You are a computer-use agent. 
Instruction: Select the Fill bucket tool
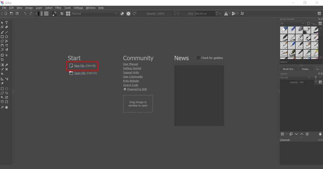[x=2, y=74]
